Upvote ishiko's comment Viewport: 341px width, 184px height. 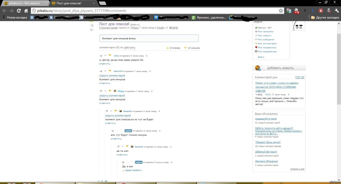[x=105, y=55]
